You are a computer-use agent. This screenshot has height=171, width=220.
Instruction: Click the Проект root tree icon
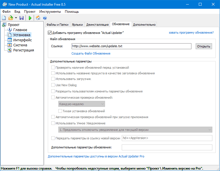[4, 25]
